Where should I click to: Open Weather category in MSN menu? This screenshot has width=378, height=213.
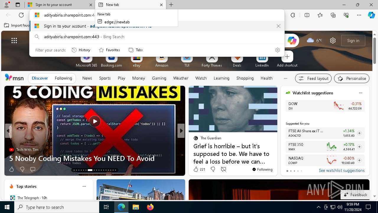click(x=181, y=78)
